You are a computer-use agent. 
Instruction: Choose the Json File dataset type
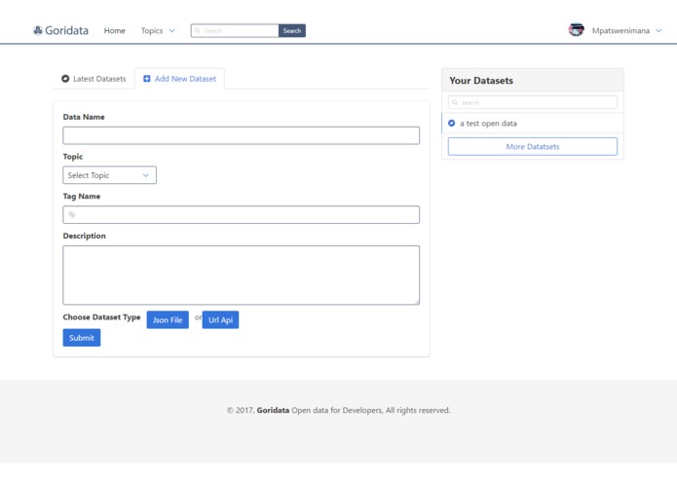tap(168, 319)
